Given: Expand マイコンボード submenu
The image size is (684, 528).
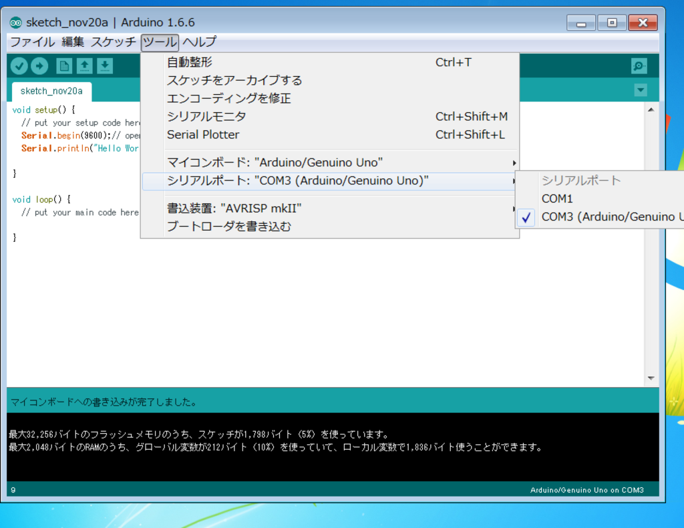Looking at the screenshot, I should tap(330, 163).
